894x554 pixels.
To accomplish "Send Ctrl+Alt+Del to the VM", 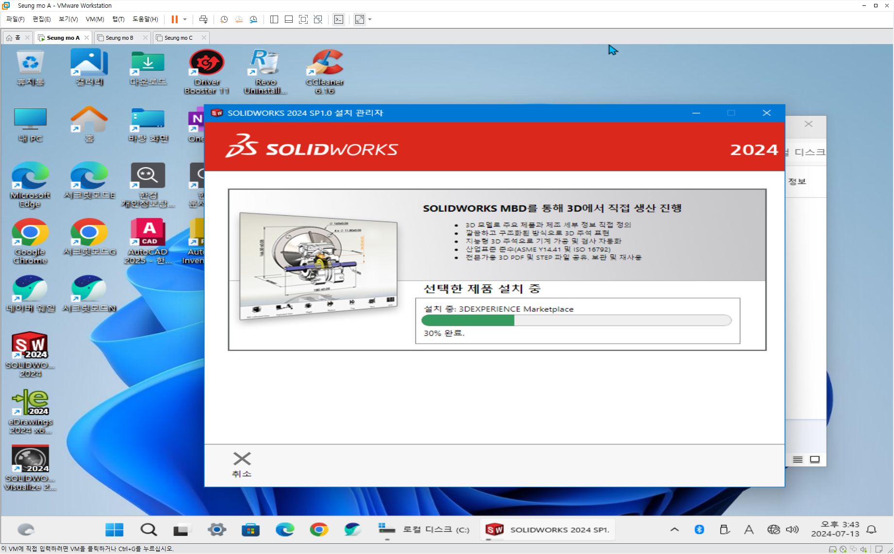I will coord(203,19).
